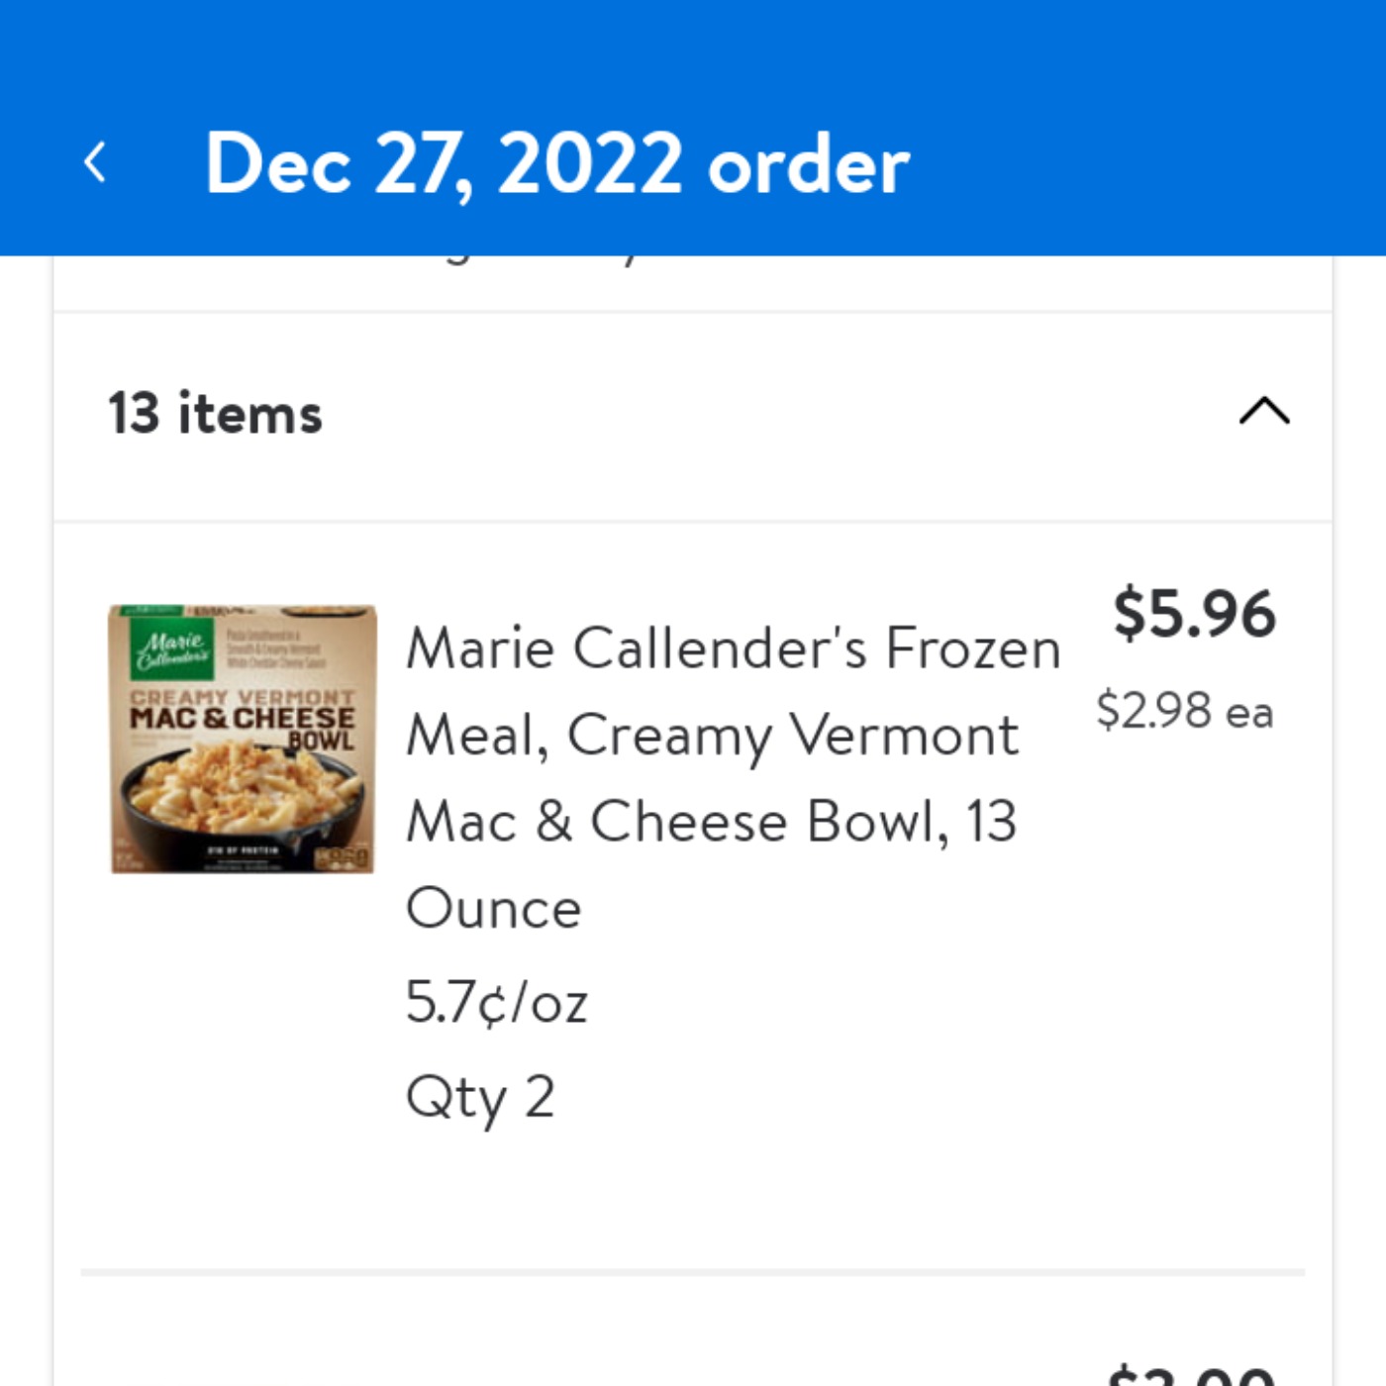This screenshot has width=1386, height=1386.
Task: Click "MAC & CHEESE BOWL" text on package image
Action: tap(244, 721)
